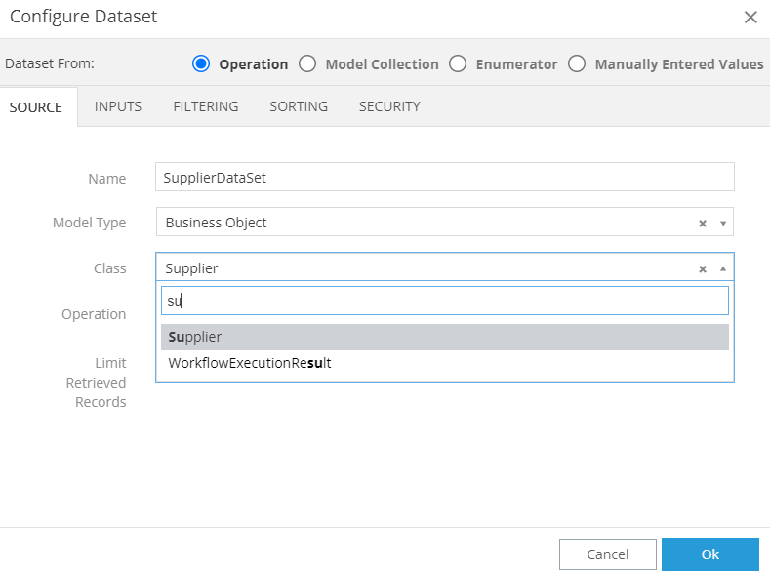The height and width of the screenshot is (575, 770).
Task: Select the Operation radio button
Action: [202, 64]
